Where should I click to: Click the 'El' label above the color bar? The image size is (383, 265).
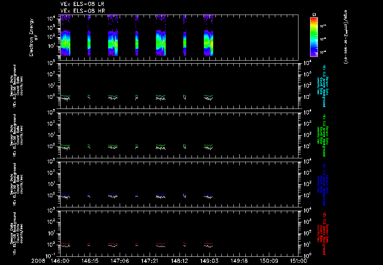pyautogui.click(x=314, y=15)
